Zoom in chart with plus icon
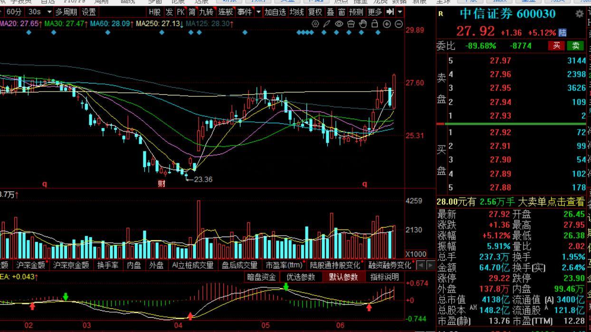The image size is (591, 332). coord(387,24)
